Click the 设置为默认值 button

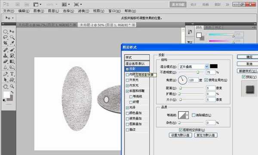(181, 135)
